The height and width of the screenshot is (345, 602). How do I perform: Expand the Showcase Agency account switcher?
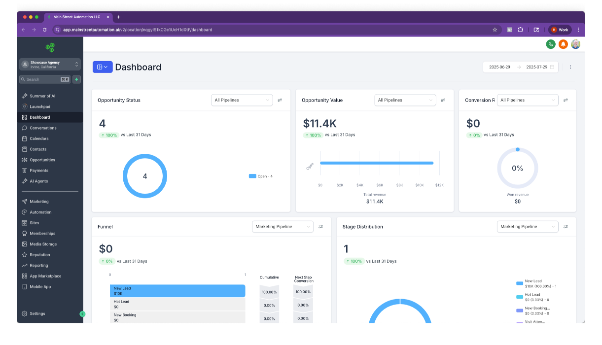(50, 65)
